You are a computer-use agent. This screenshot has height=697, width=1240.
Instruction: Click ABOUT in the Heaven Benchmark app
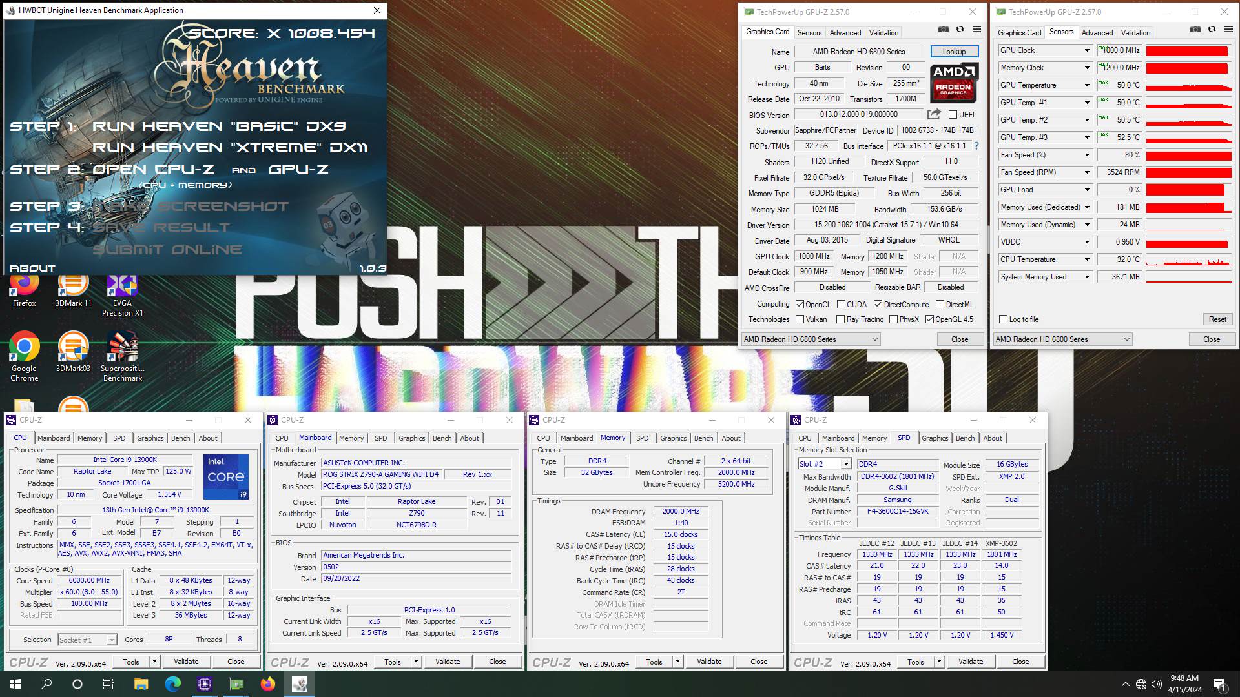32,268
